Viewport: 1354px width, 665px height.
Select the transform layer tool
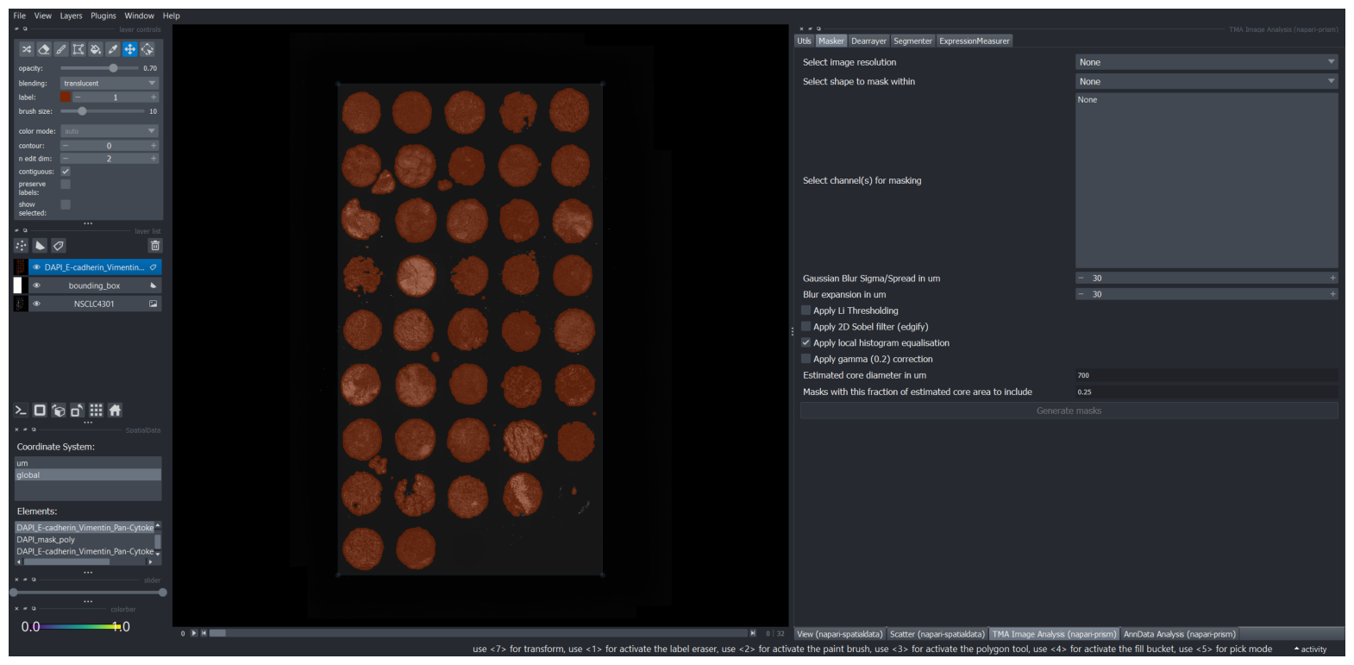[147, 49]
